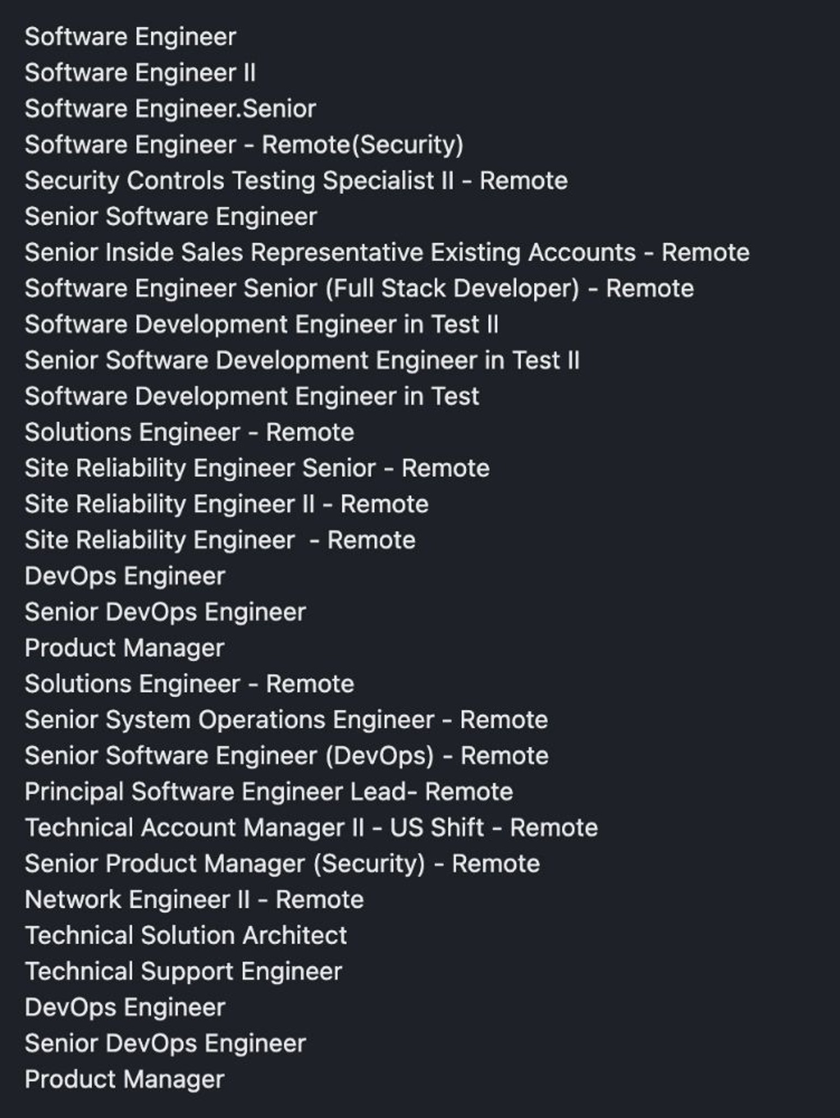
Task: Open the "Software Engineer.Senior" listing
Action: tap(170, 109)
